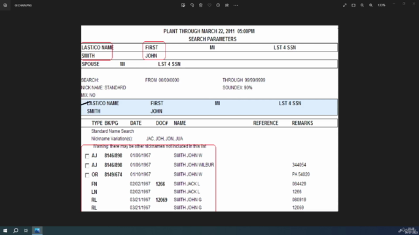Click the fit-to-window icon
The height and width of the screenshot is (235, 419).
tap(354, 5)
